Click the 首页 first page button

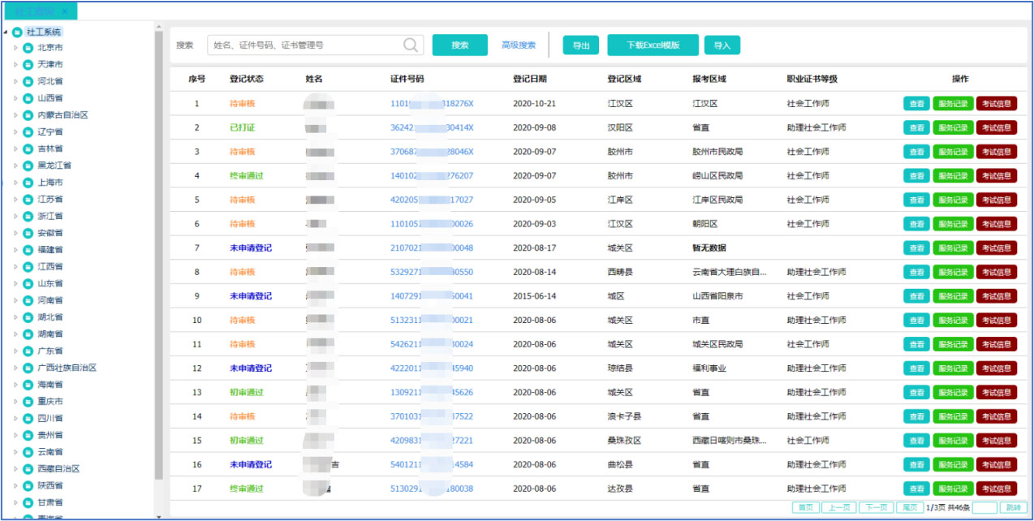[806, 507]
